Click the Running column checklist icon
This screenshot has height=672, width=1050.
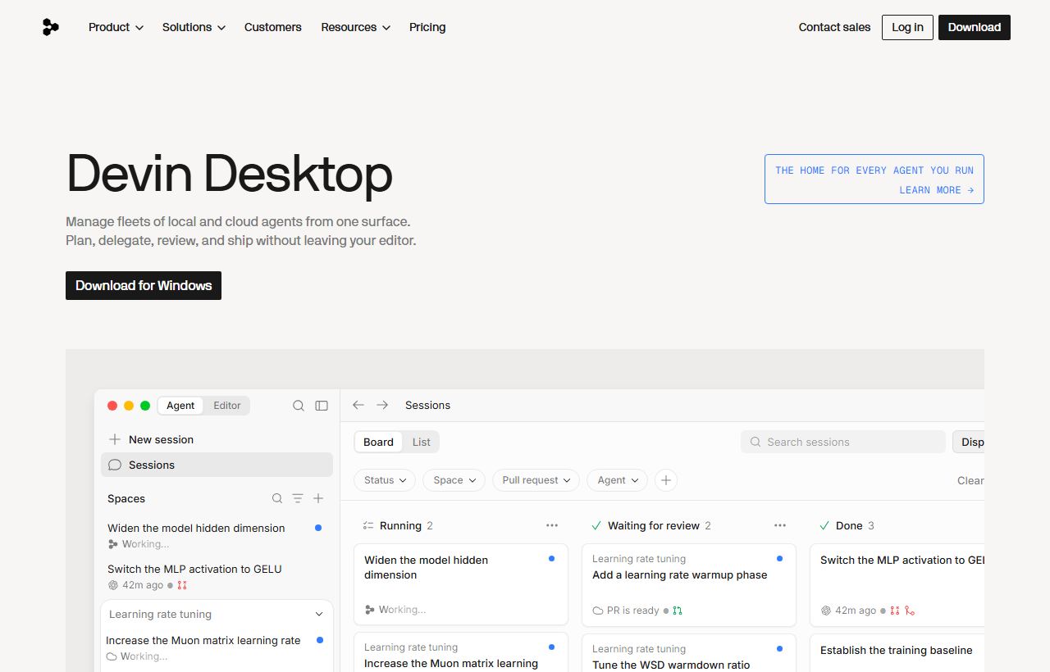[368, 525]
